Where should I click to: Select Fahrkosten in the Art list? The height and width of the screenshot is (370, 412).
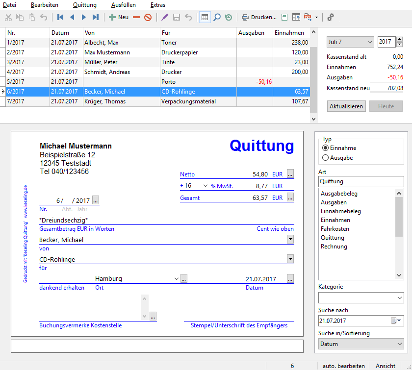[x=335, y=229]
